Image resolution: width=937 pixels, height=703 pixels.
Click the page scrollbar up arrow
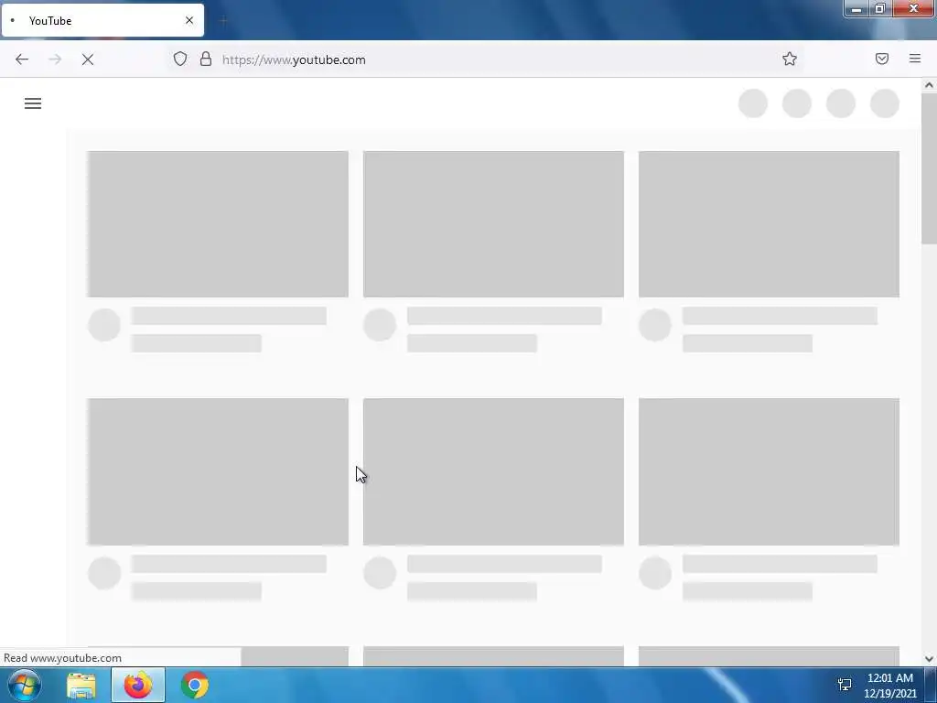(929, 85)
